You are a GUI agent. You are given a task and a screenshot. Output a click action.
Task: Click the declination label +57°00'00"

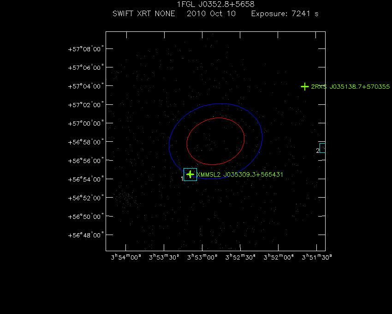point(86,123)
